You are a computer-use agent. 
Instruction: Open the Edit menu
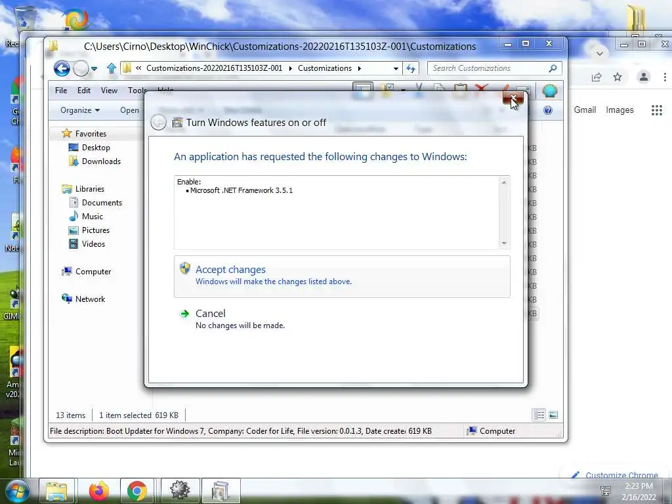tap(83, 91)
